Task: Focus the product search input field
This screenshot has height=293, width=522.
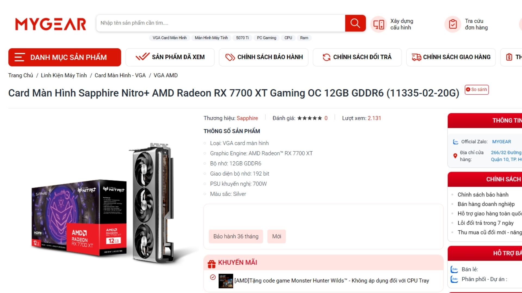Action: pos(220,23)
